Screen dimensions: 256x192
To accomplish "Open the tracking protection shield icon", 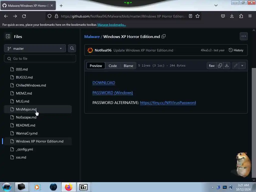I will (49, 16).
